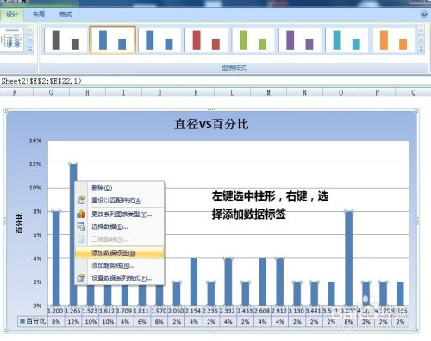Viewport: 431px width, 341px height.
Task: Click the 6% data table cell
Action: pyautogui.click(x=142, y=322)
